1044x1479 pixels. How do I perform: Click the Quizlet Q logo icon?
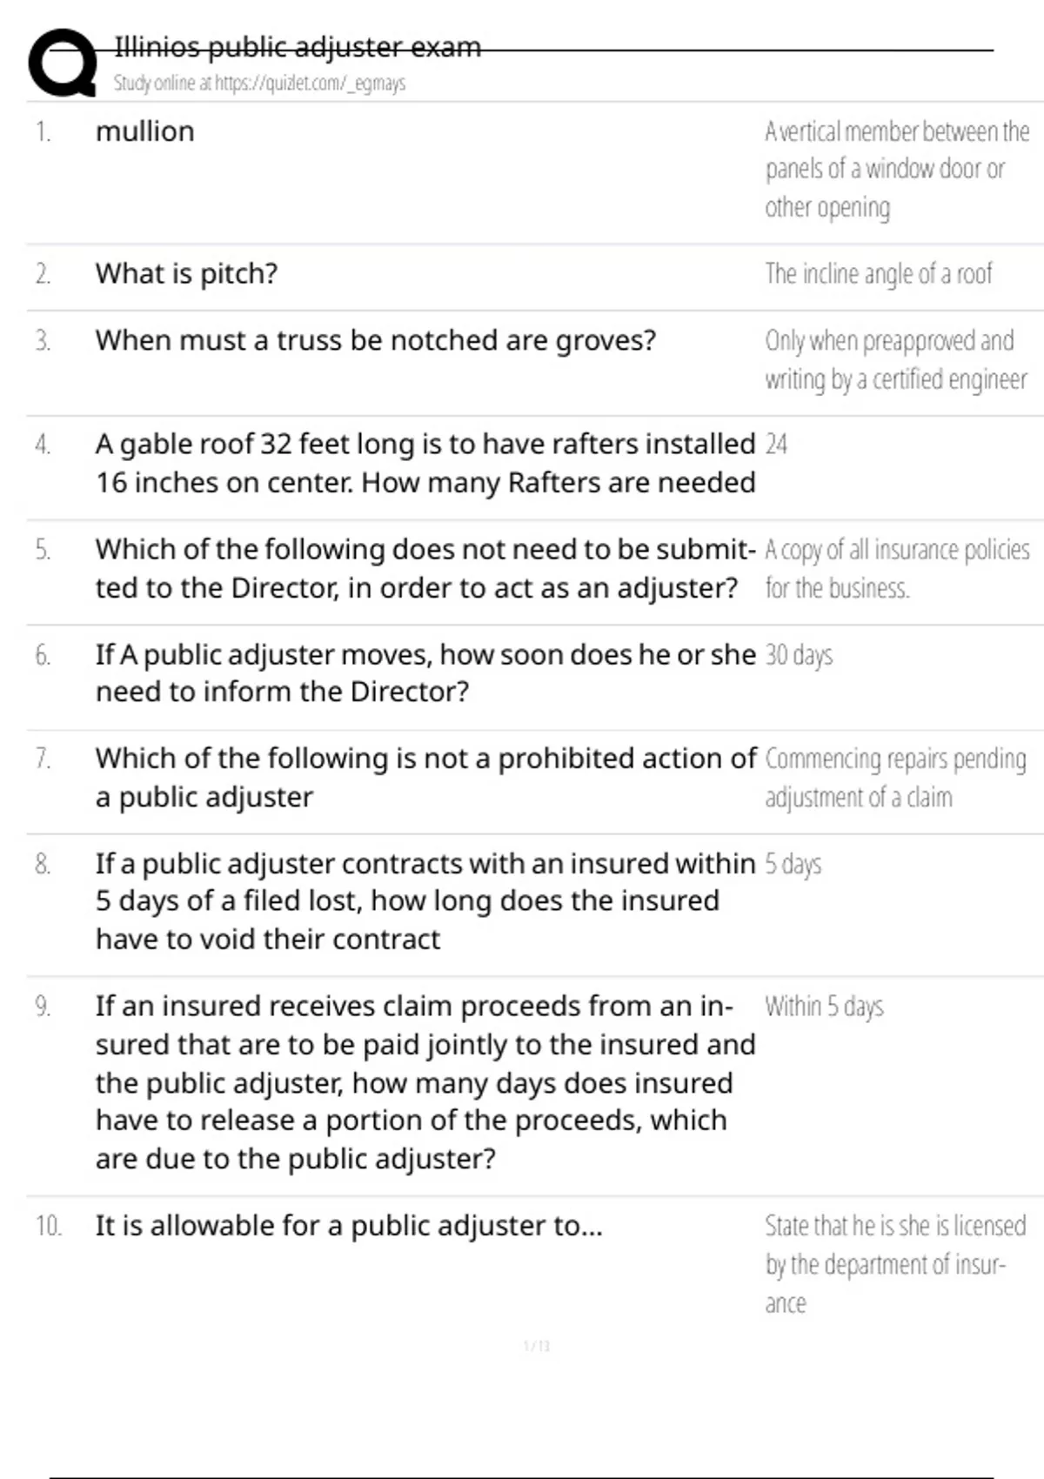pyautogui.click(x=62, y=63)
